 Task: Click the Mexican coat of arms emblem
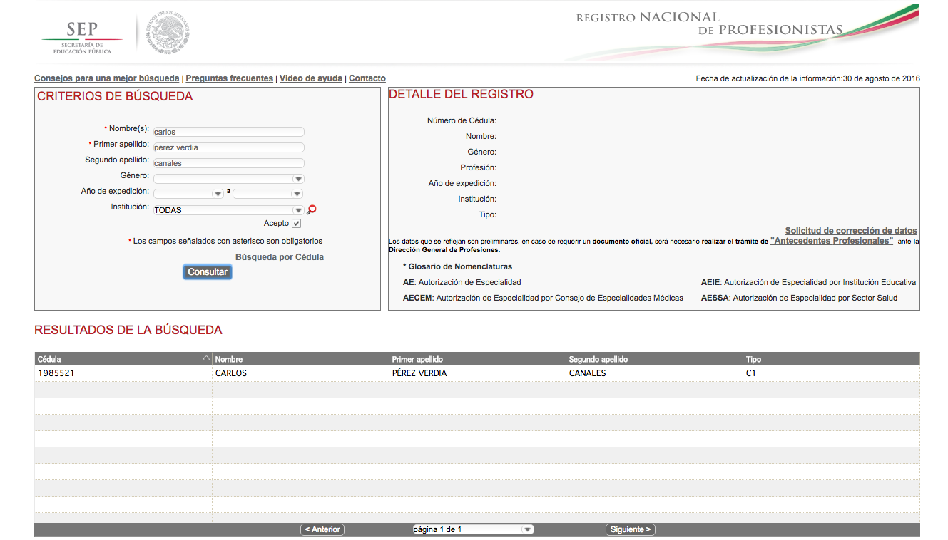(x=168, y=34)
